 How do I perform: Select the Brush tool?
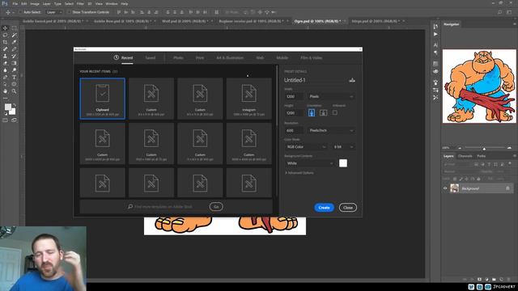14,49
